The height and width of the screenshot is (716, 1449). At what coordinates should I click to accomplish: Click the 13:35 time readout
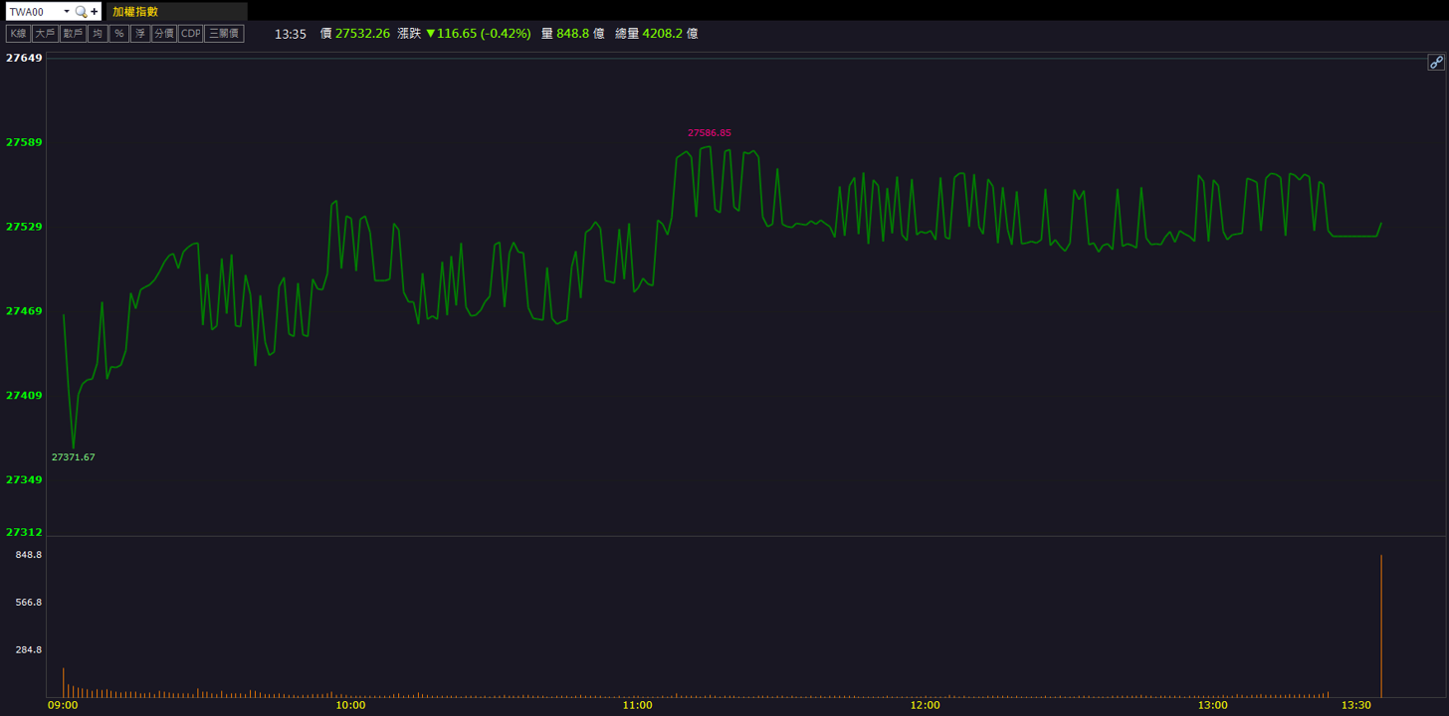click(291, 34)
